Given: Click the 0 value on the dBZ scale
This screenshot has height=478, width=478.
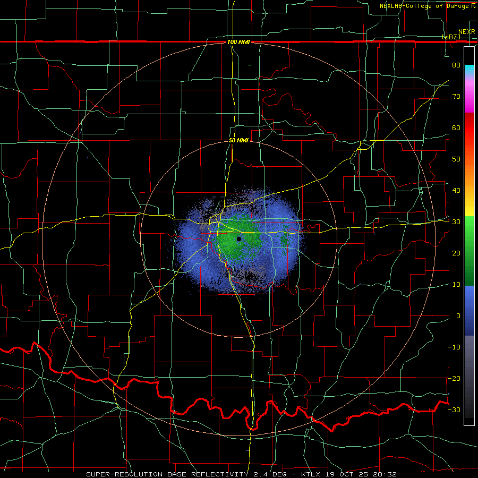Looking at the screenshot, I should tap(458, 316).
